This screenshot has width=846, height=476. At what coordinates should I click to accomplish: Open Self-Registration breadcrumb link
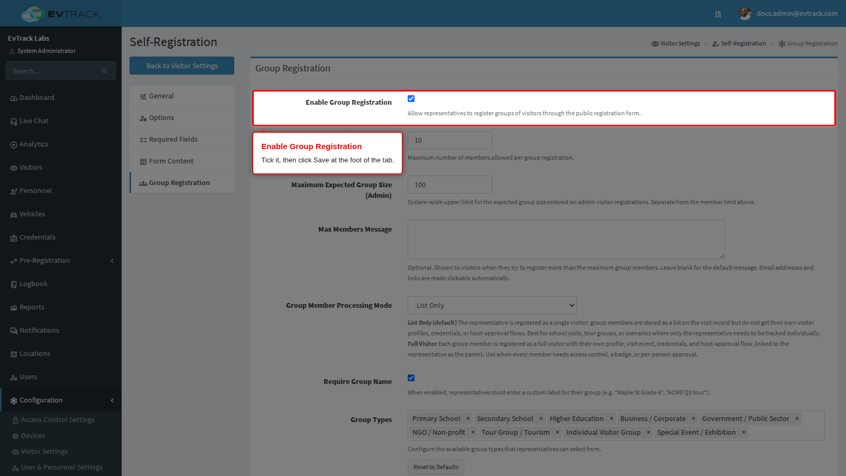[739, 43]
